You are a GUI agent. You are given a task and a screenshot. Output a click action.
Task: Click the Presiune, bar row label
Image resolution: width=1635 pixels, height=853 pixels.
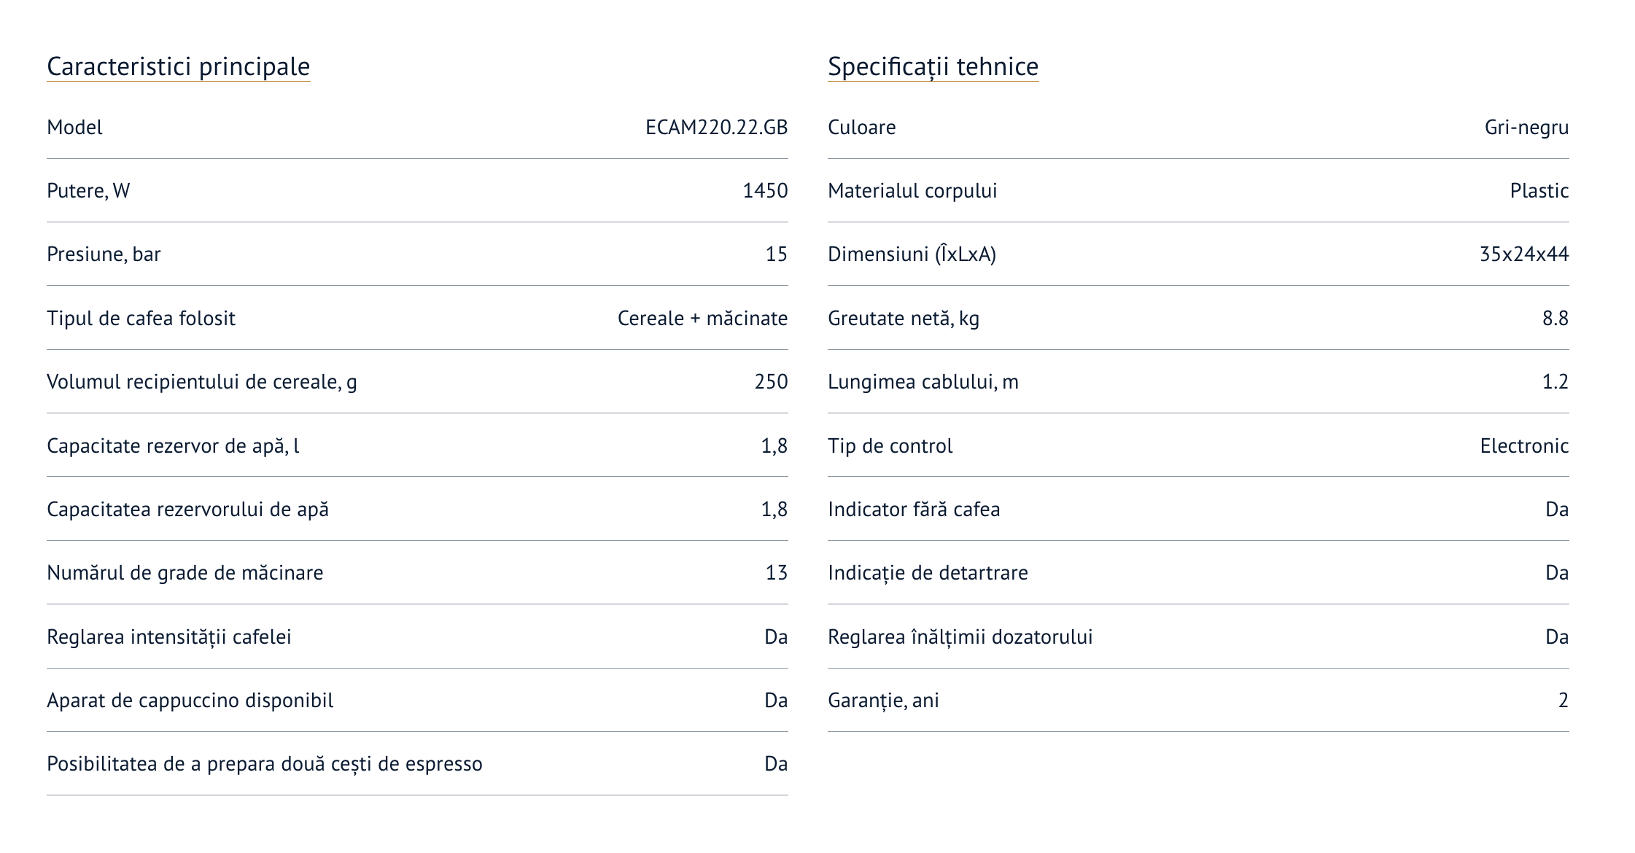click(x=104, y=254)
